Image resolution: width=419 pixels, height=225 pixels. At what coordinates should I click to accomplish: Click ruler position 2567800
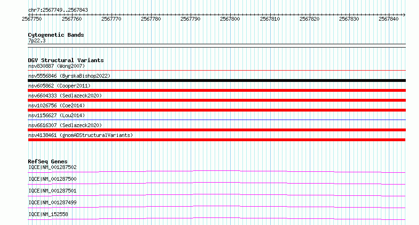tap(230, 19)
